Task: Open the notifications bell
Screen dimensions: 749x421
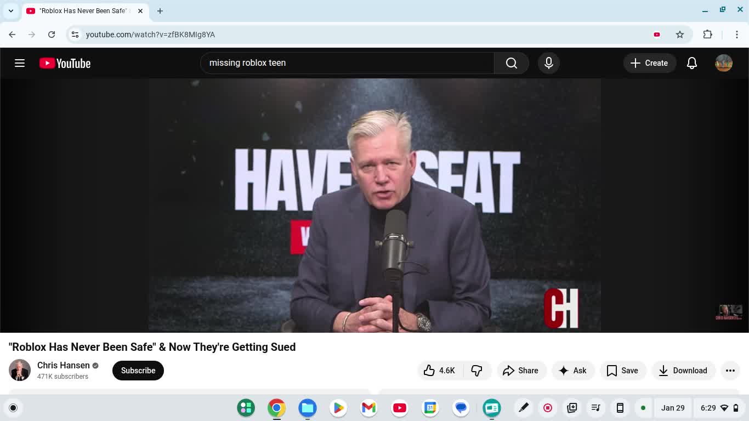Action: click(x=691, y=63)
